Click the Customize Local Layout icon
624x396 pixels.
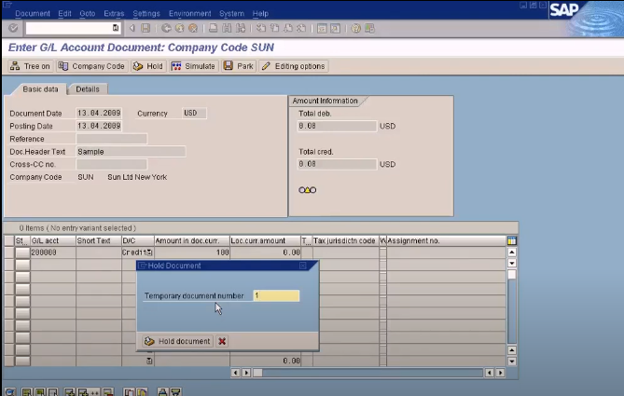click(369, 28)
